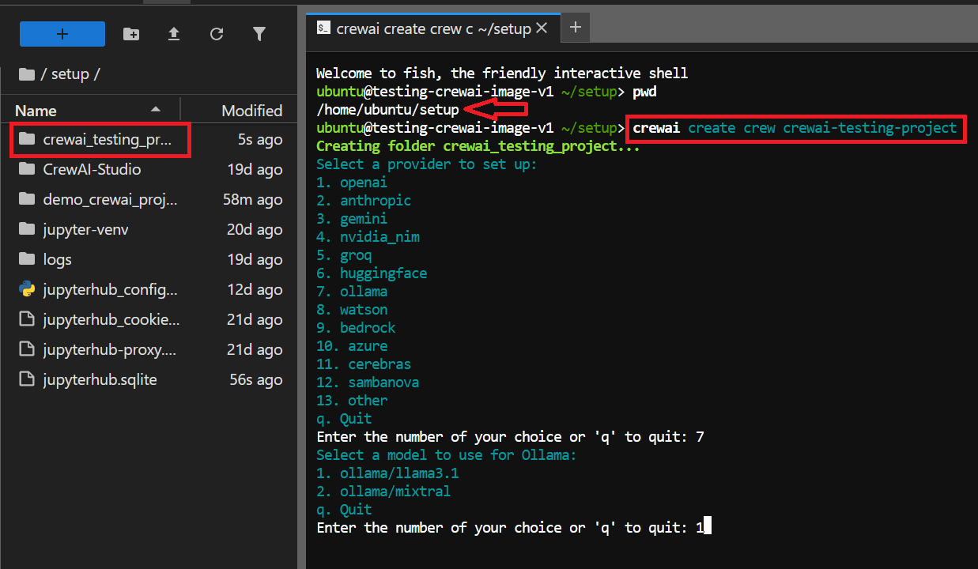Open the file filter funnel icon
This screenshot has width=978, height=569.
click(x=259, y=34)
